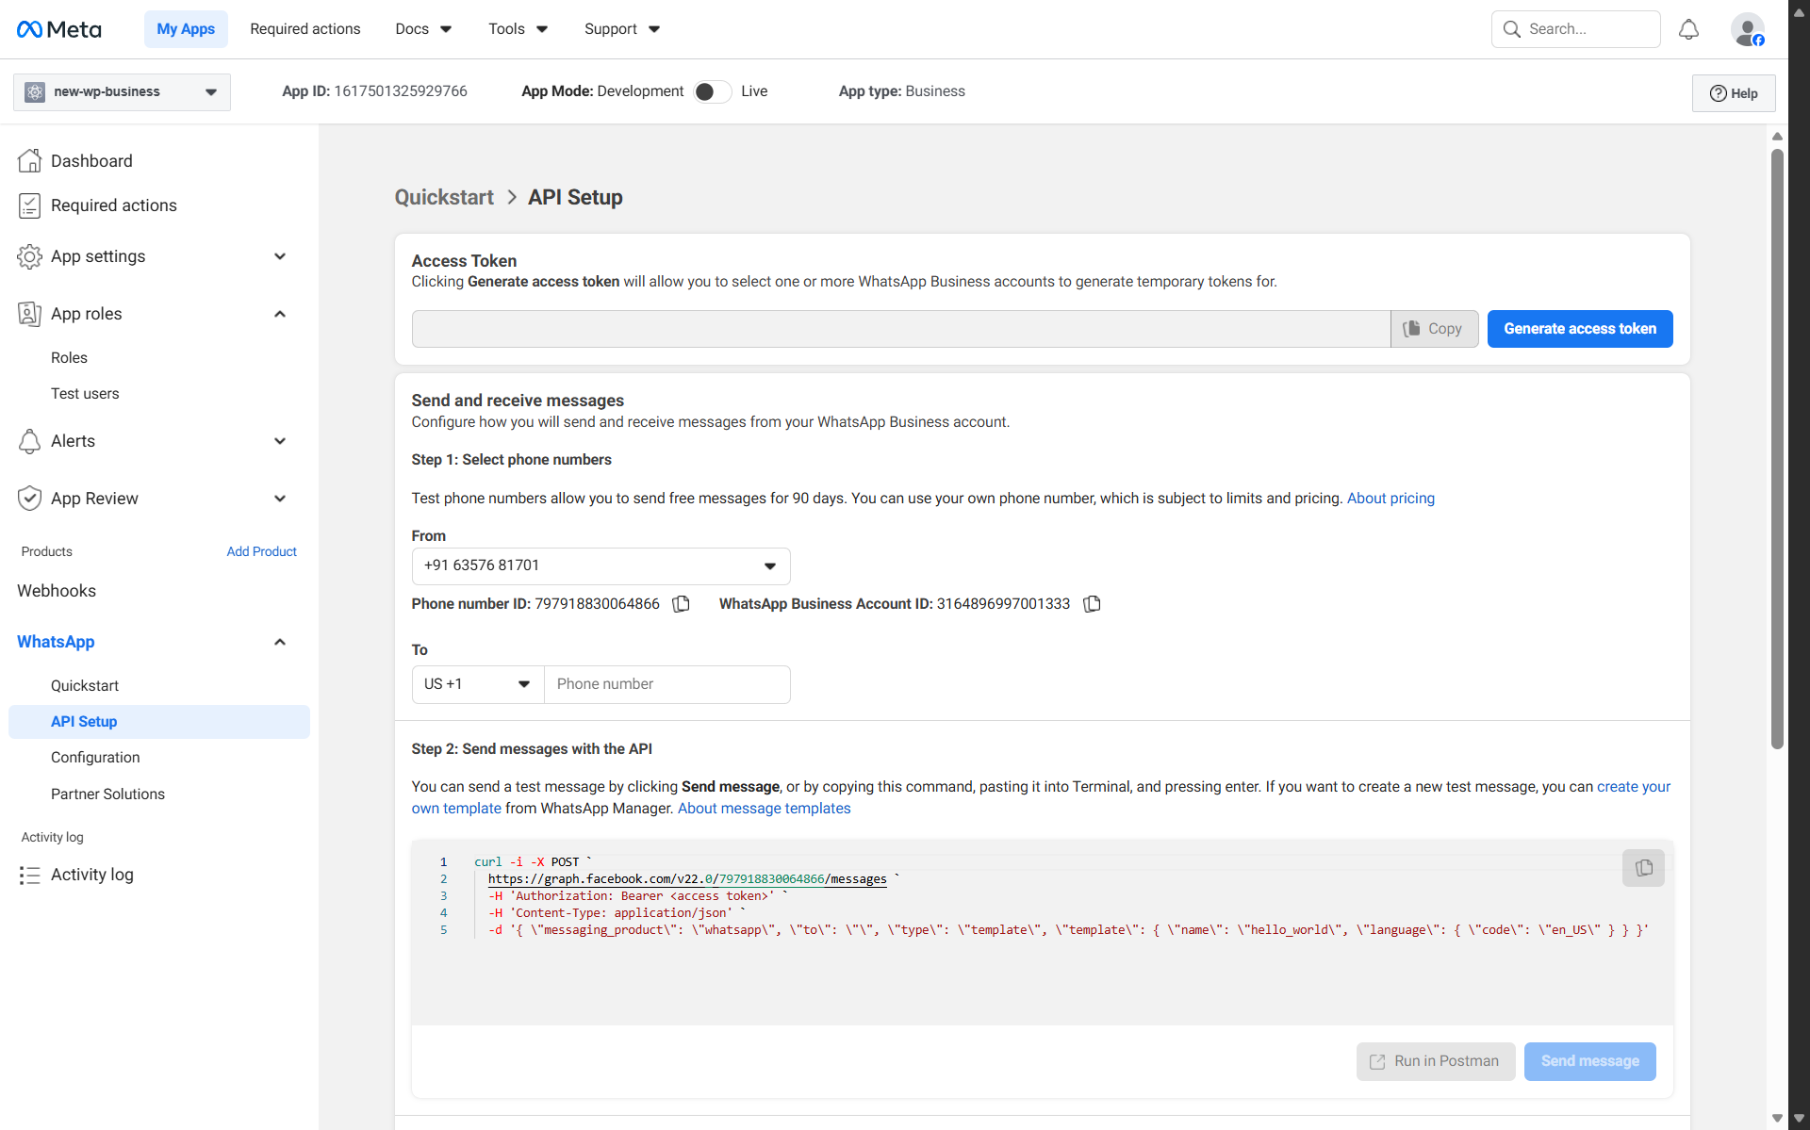
Task: Expand the App Review section chevron
Action: (x=280, y=499)
